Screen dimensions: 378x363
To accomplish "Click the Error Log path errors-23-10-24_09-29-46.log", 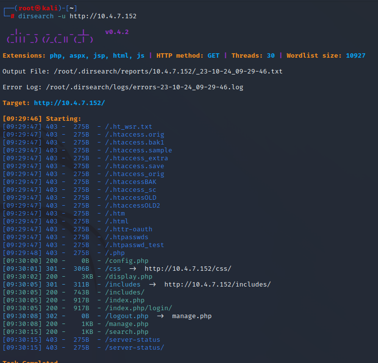I will pyautogui.click(x=145, y=87).
